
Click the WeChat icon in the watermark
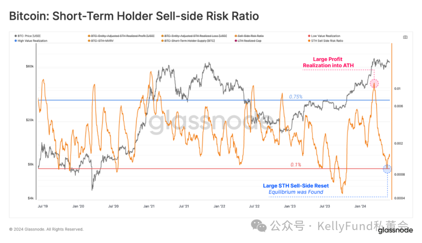259,225
